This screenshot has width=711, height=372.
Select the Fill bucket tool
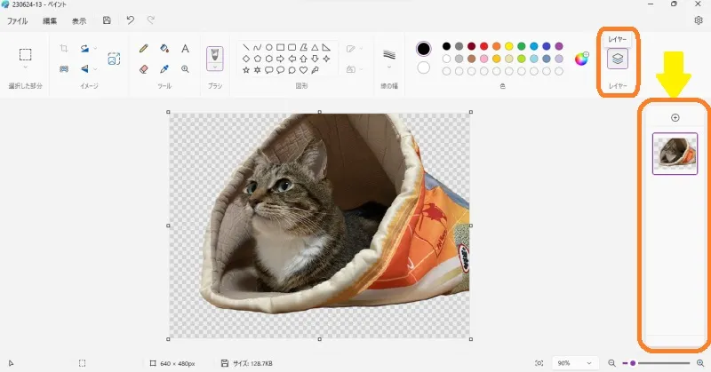click(x=164, y=49)
